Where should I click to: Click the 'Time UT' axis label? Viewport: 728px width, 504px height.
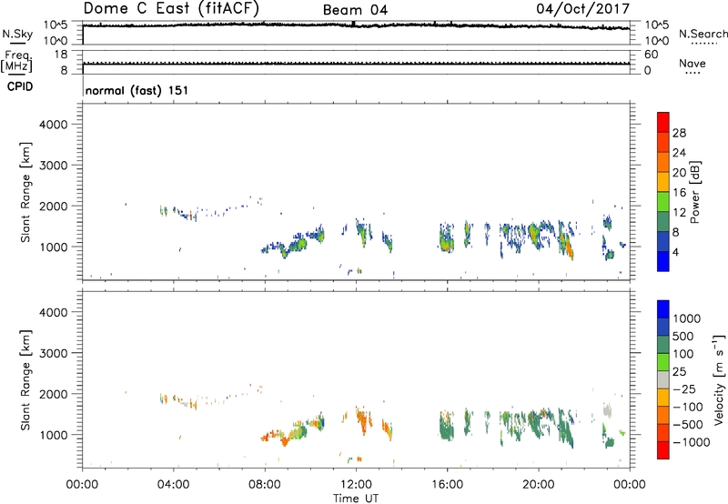point(356,499)
